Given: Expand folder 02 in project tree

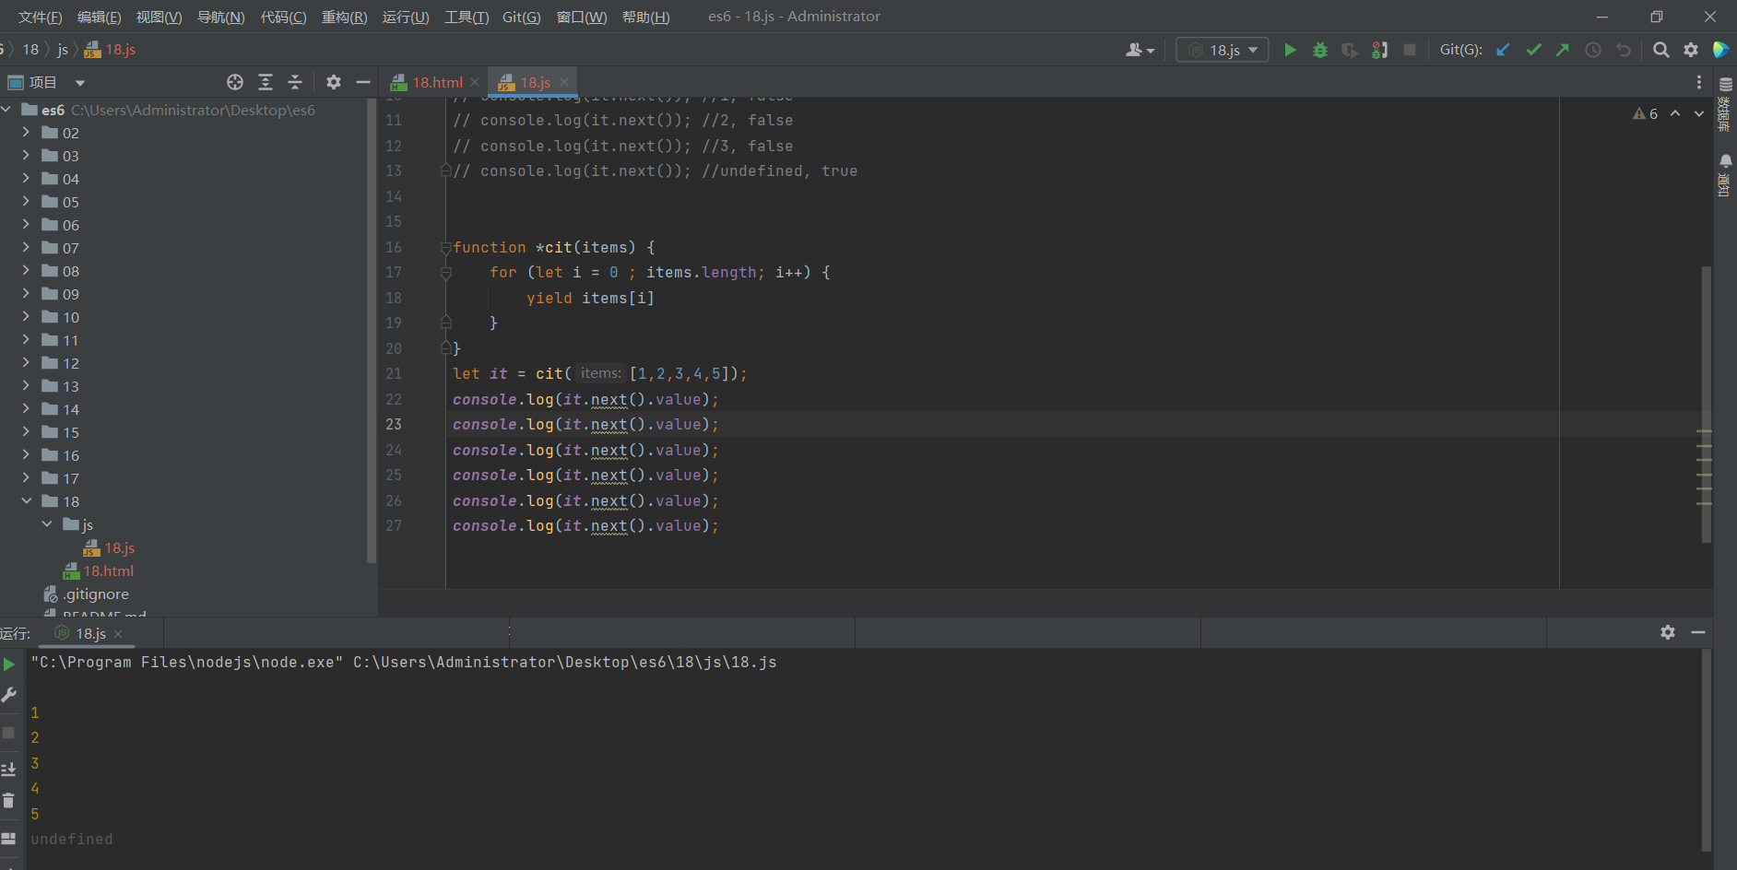Looking at the screenshot, I should 26,132.
